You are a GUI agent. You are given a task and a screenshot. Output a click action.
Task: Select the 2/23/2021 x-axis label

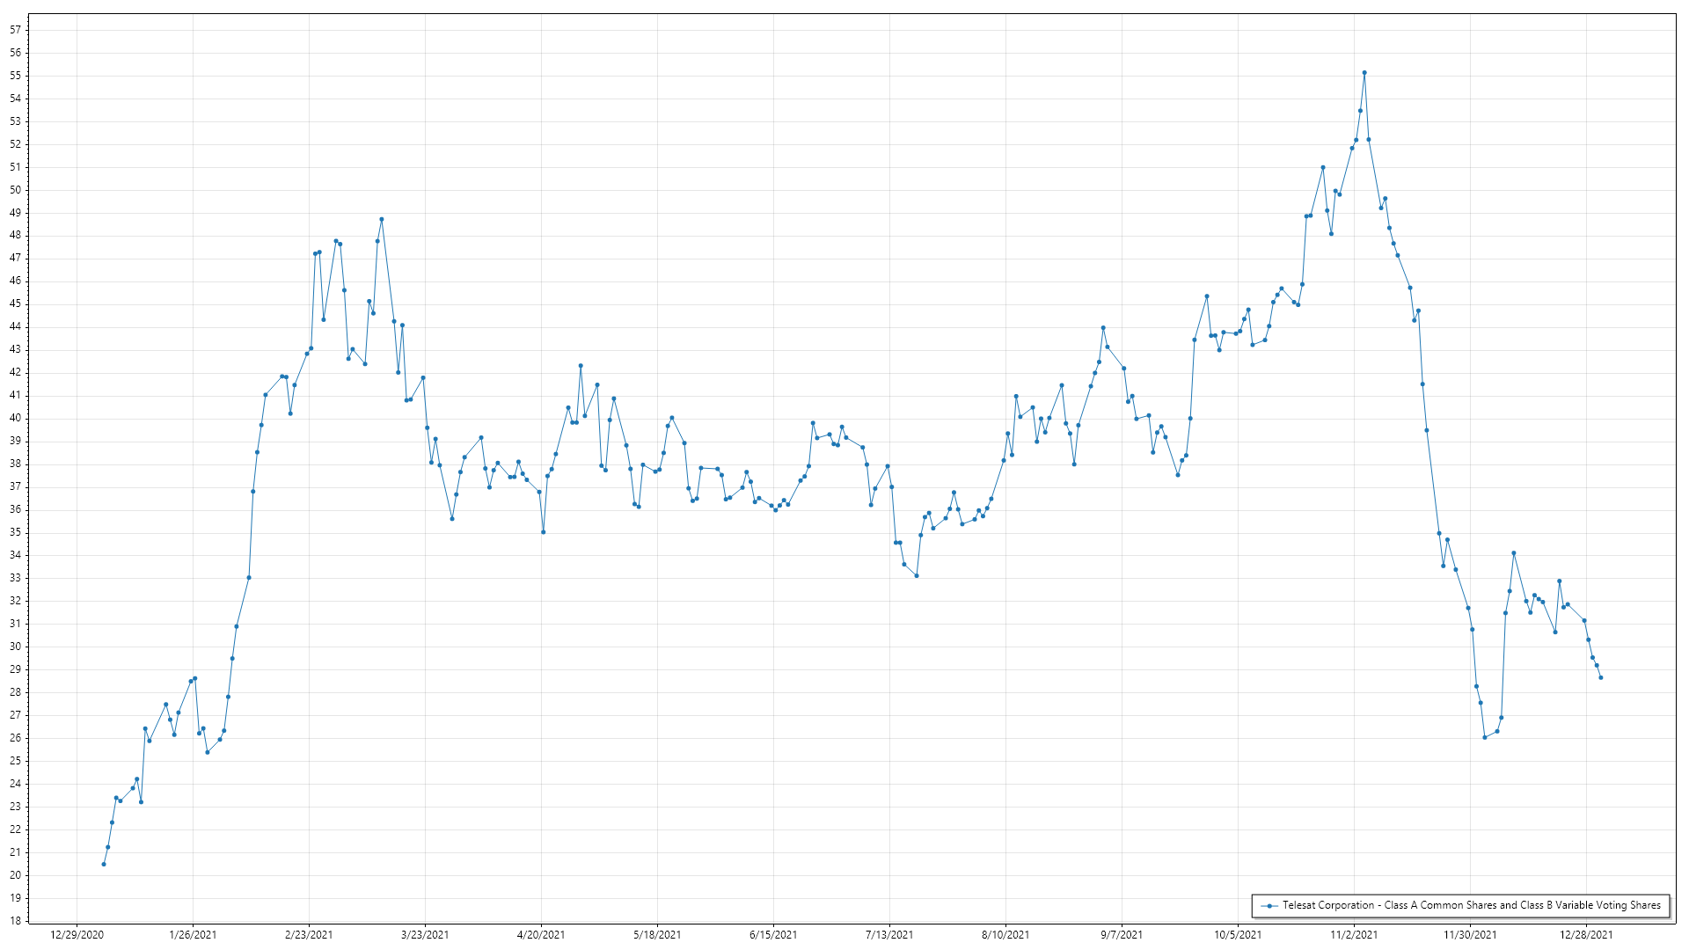point(309,934)
